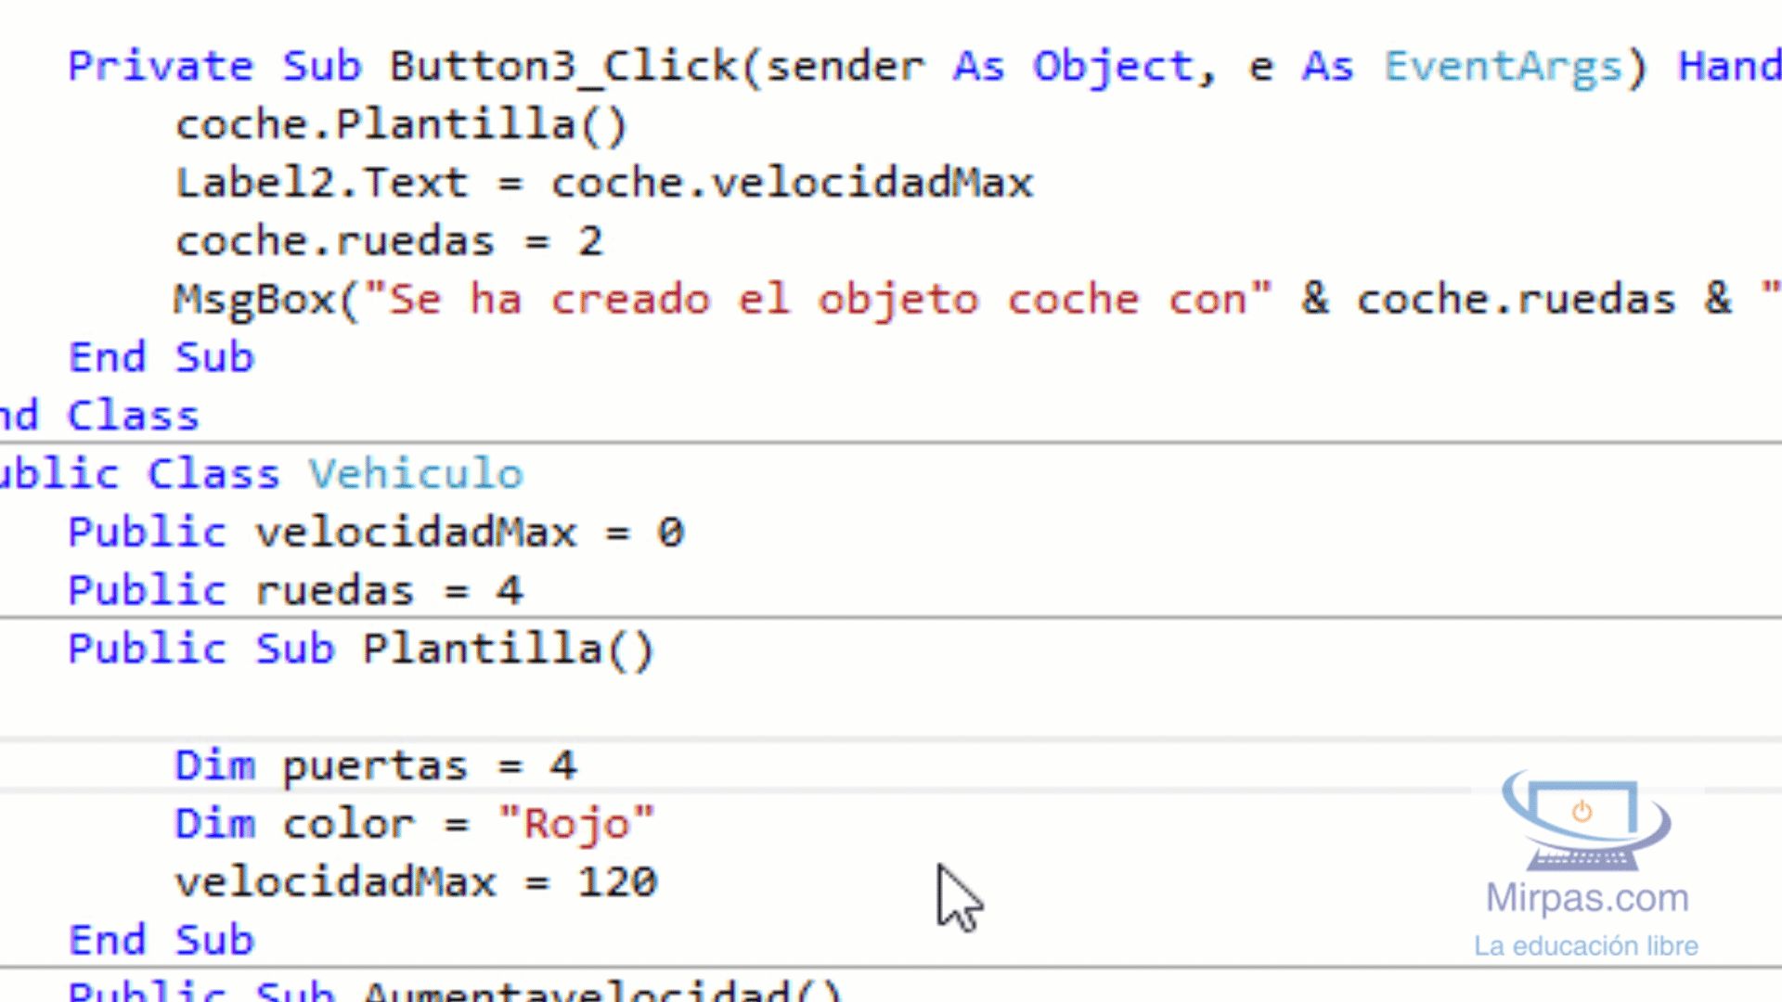Screen dimensions: 1782x1002
Task: Click the MsgBox string 'Se ha creado el objeto coche con'
Action: pos(817,300)
